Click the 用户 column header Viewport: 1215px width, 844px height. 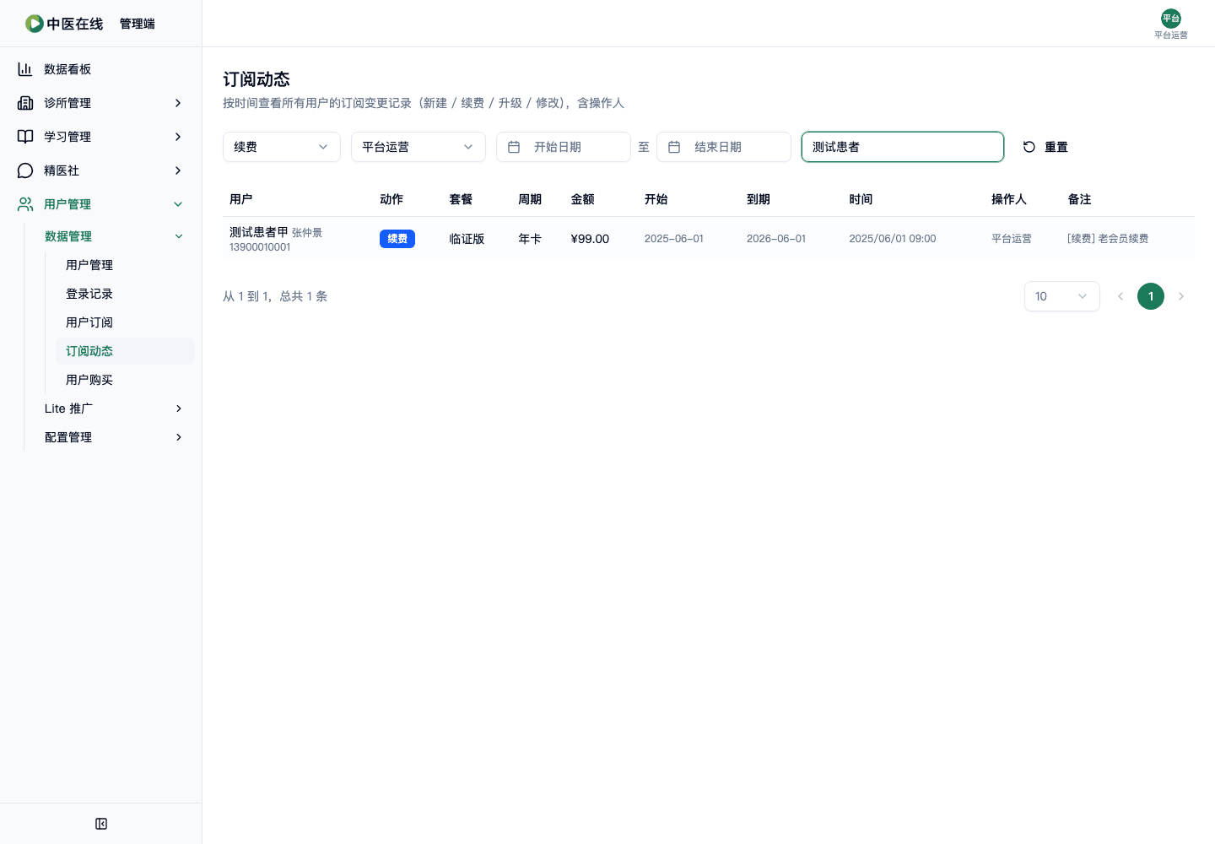pyautogui.click(x=241, y=199)
